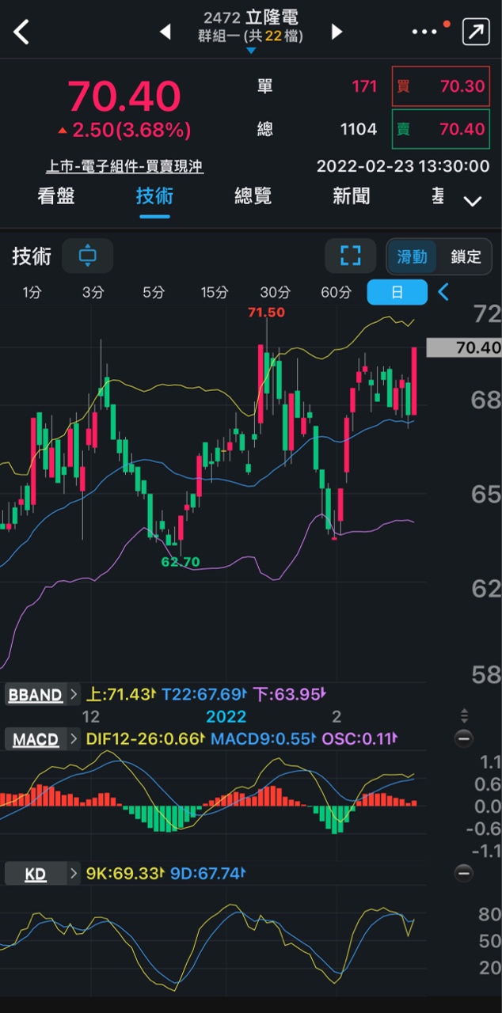Tap the back arrow at top left
This screenshot has width=502, height=1013.
(21, 32)
